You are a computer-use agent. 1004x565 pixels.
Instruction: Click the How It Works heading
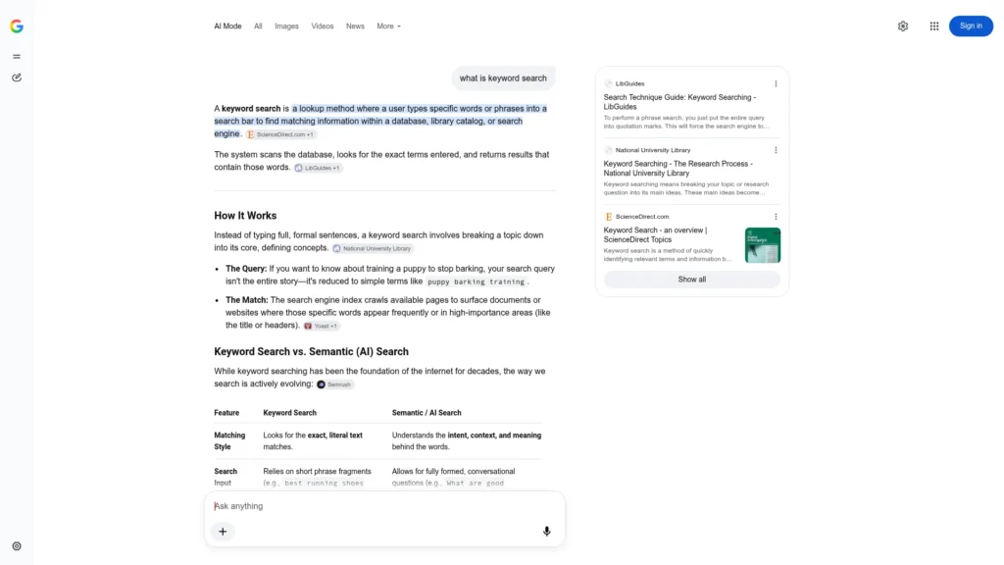245,216
